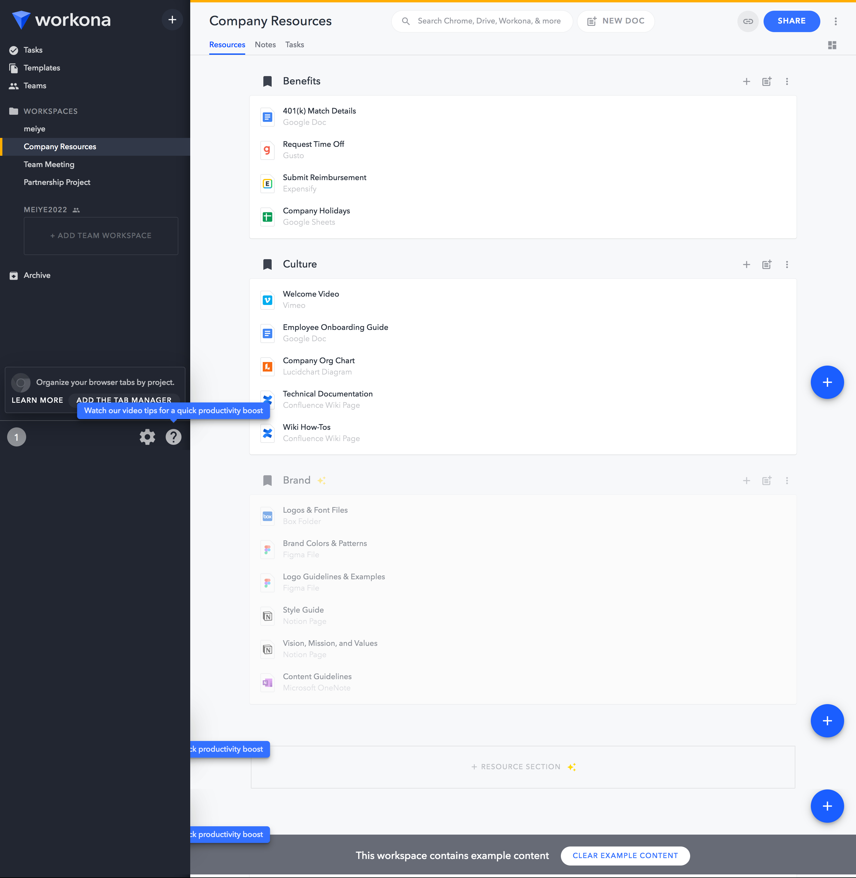Screen dimensions: 856x878
Task: Click the NEW DOC button
Action: [616, 21]
